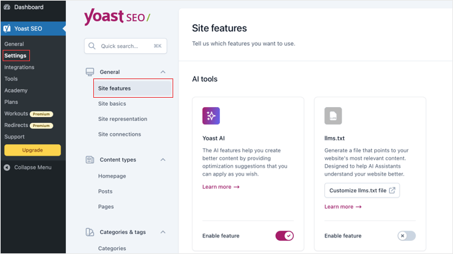The image size is (453, 254).
Task: Click Premium badge next to Redirects
Action: [x=41, y=126]
